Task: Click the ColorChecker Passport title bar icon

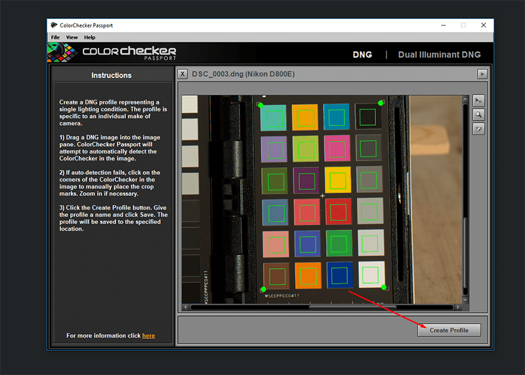Action: pyautogui.click(x=54, y=25)
